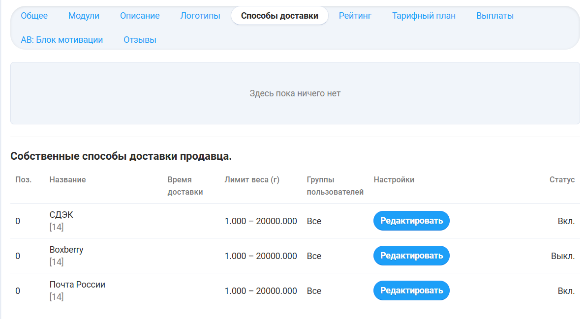Click weight limit in Почта России row
This screenshot has height=319, width=586.
pos(261,291)
